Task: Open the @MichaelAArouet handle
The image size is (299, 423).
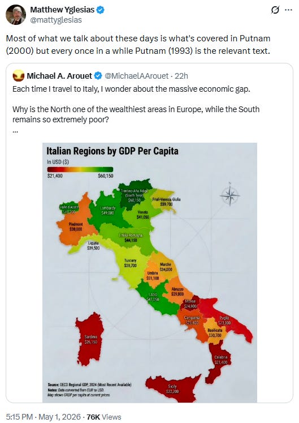Action: tap(136, 76)
